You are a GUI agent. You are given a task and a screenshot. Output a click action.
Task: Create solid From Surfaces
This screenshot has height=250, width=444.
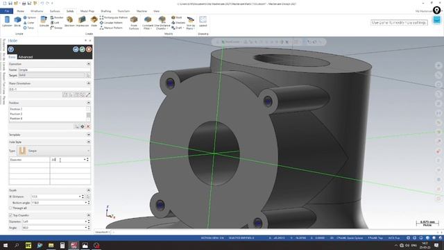[134, 23]
